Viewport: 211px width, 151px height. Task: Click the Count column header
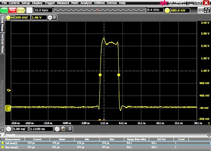(181, 139)
